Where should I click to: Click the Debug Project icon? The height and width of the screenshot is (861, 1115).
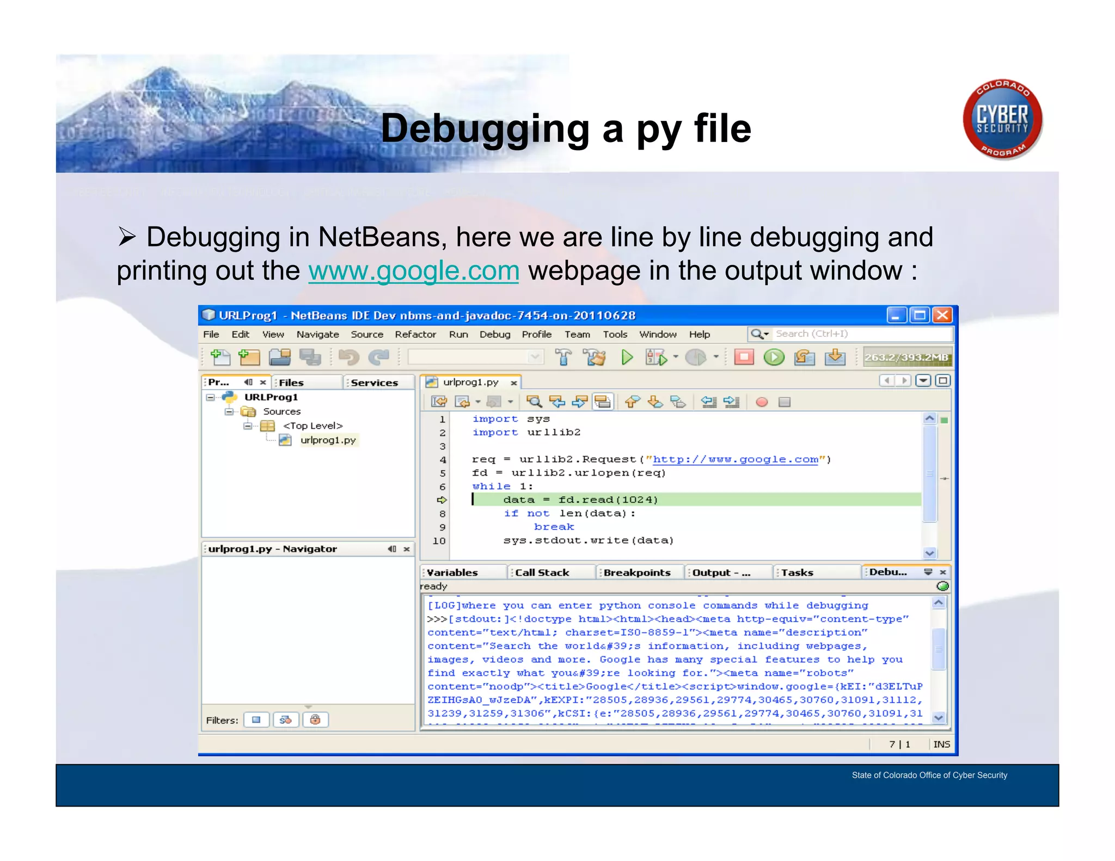655,357
